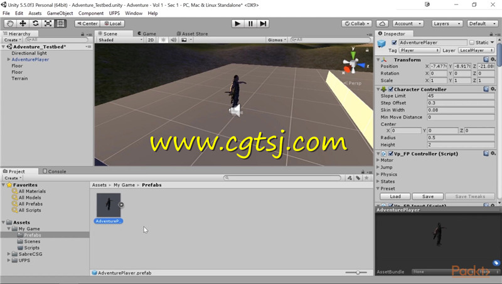Select the Scale tool
The image size is (502, 284).
(48, 23)
